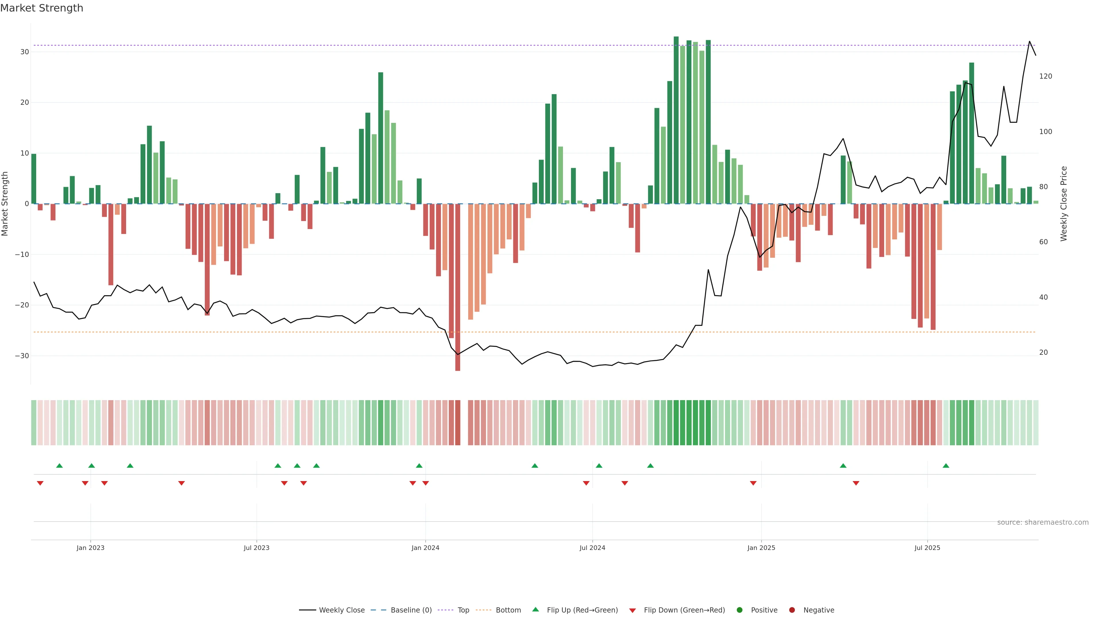Click Flip Down red triangle legend icon

(x=633, y=611)
